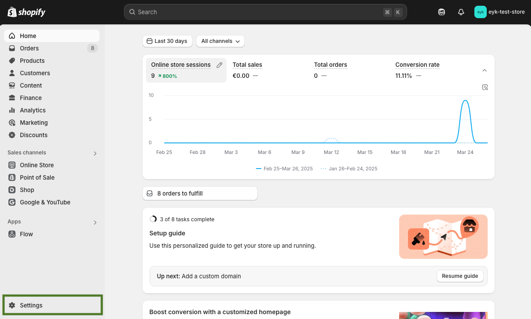The height and width of the screenshot is (319, 531).
Task: Select the Total sales metric tab
Action: (268, 70)
